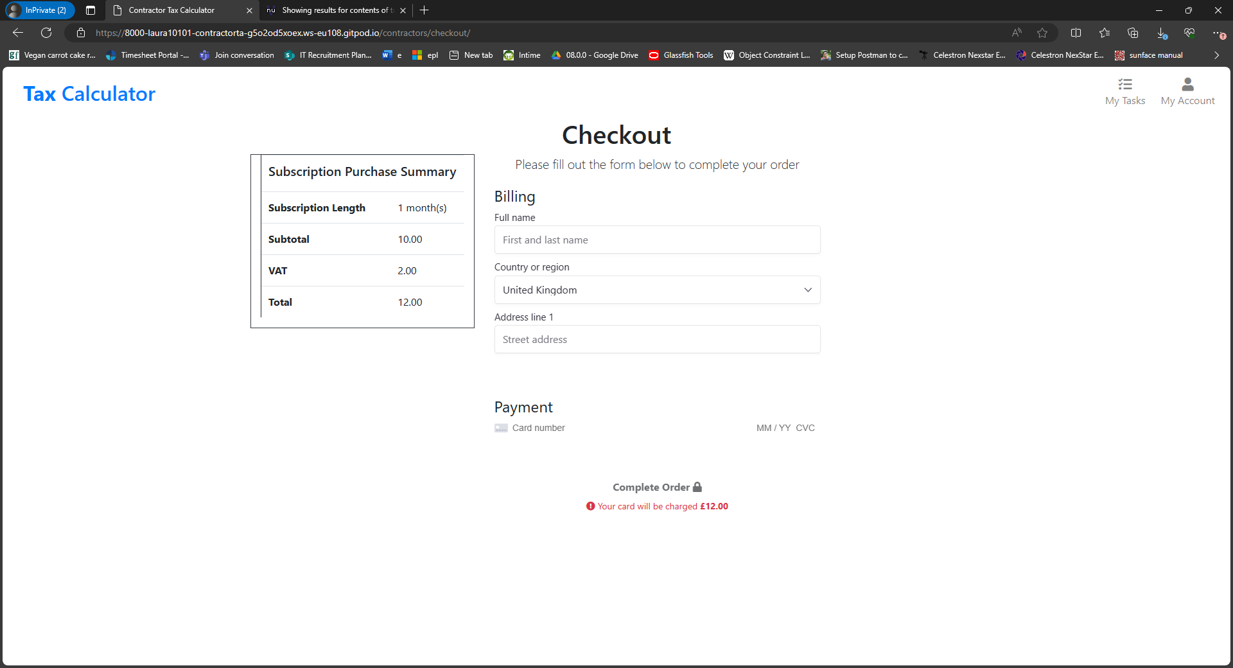Open Object Constraint L... bookmark
Viewport: 1233px width, 668px height.
767,55
